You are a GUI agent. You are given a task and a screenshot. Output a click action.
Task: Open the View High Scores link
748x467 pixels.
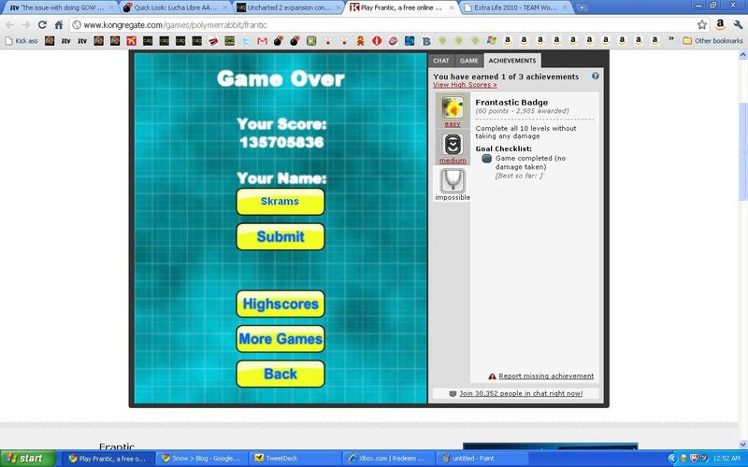pyautogui.click(x=465, y=85)
